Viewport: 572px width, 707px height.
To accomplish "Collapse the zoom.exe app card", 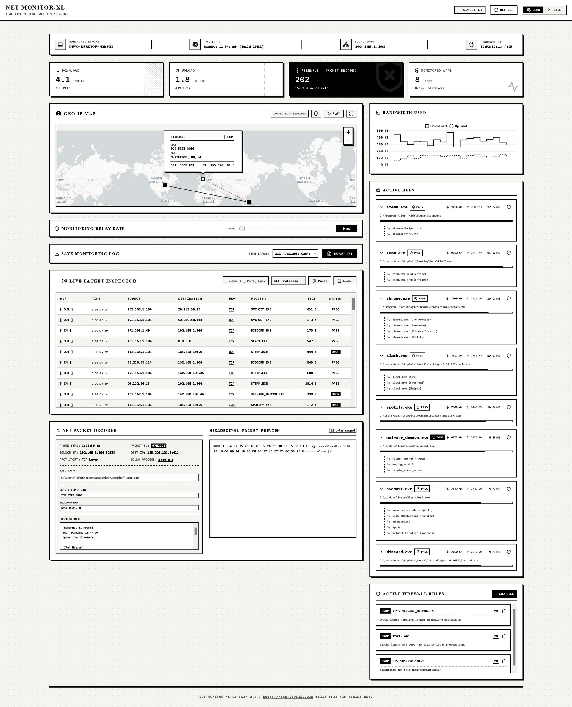I will [x=381, y=253].
